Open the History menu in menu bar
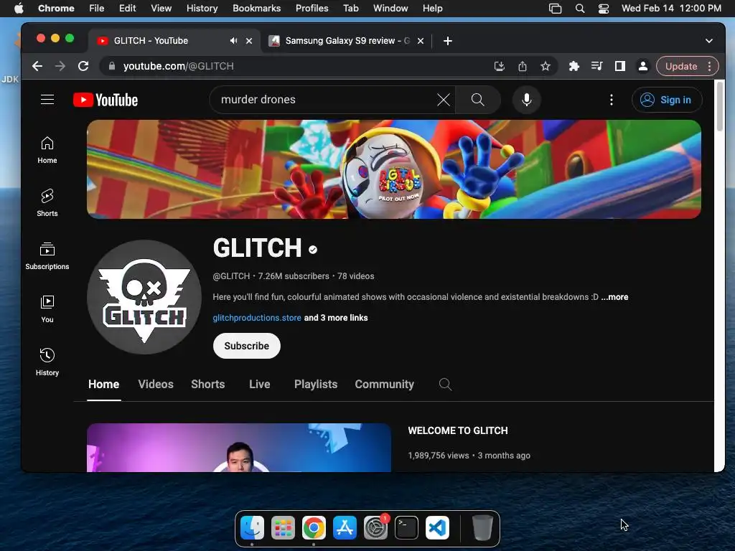 tap(202, 9)
